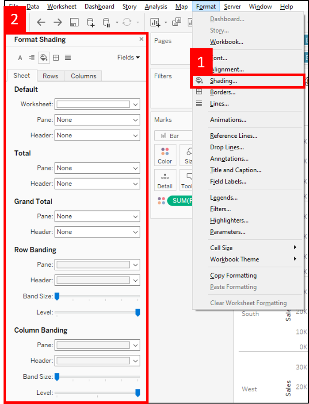Click the Save toolbar icon

click(74, 23)
